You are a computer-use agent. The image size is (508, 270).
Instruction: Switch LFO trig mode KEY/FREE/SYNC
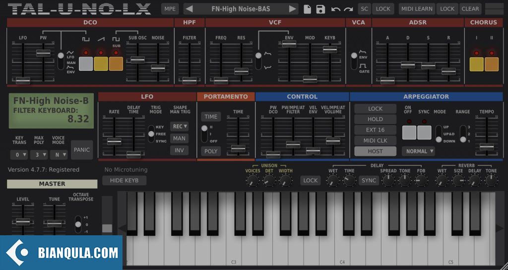[151, 134]
